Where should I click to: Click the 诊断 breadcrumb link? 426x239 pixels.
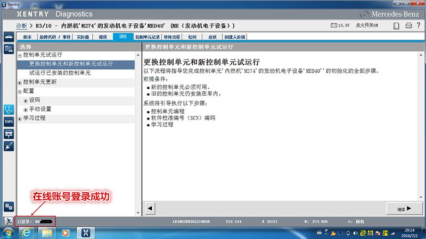(x=21, y=25)
